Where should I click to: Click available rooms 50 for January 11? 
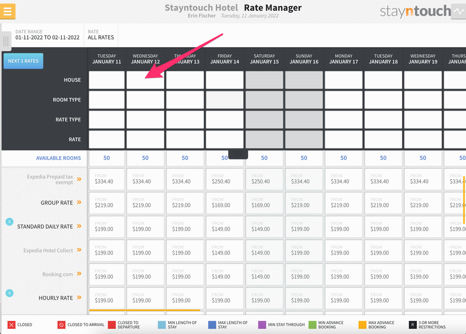point(107,158)
